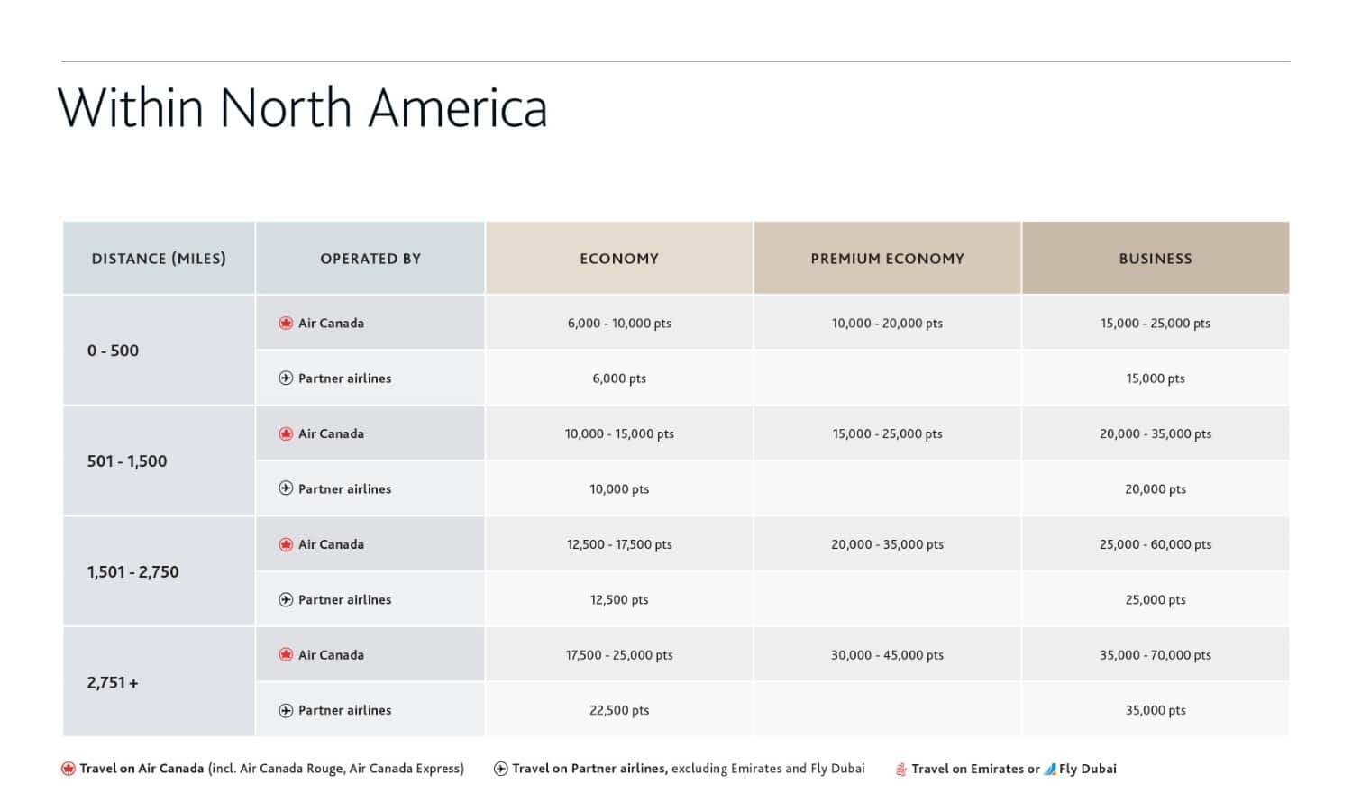Select the Air Canada icon in 501-1,500 row
Image resolution: width=1352 pixels, height=793 pixels.
(286, 433)
